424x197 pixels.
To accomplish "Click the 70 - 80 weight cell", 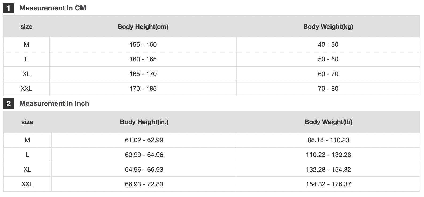I will [328, 89].
